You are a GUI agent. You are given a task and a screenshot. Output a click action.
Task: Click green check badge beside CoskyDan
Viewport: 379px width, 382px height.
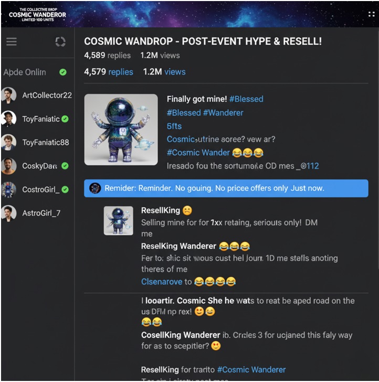click(x=65, y=166)
